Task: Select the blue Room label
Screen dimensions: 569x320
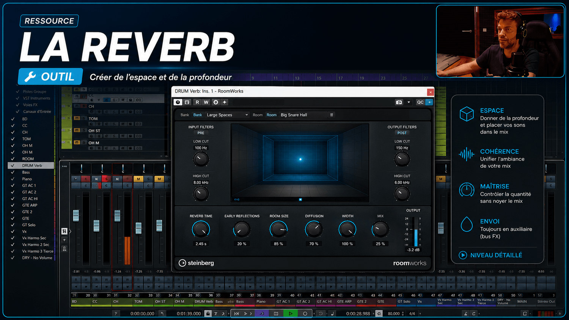Action: pos(272,115)
